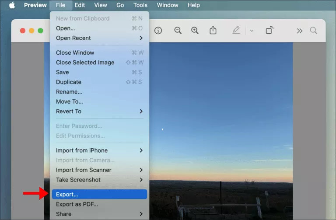
Task: Expand Revert To submenu arrow
Action: [141, 111]
